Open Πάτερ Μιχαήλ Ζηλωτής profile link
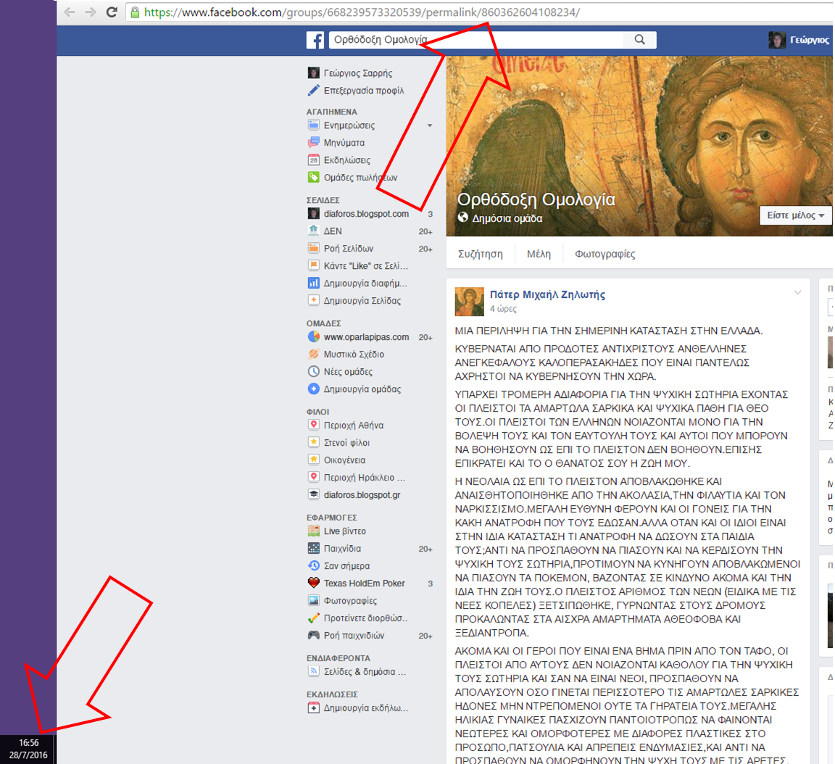This screenshot has height=764, width=835. click(x=547, y=294)
